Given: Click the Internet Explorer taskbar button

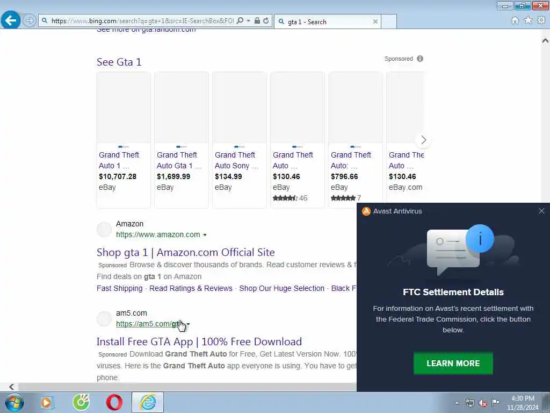Looking at the screenshot, I should click(x=148, y=402).
